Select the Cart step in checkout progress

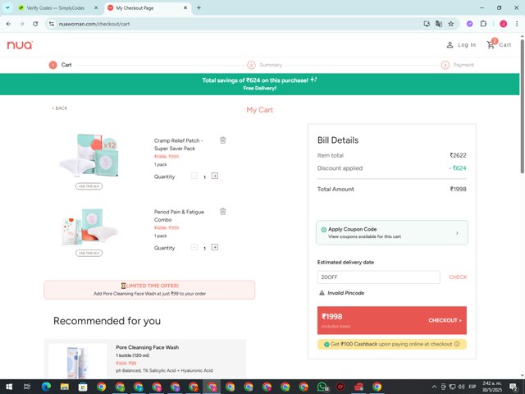pos(60,65)
